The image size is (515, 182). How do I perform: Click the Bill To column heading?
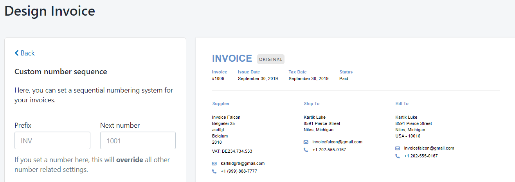click(x=402, y=103)
